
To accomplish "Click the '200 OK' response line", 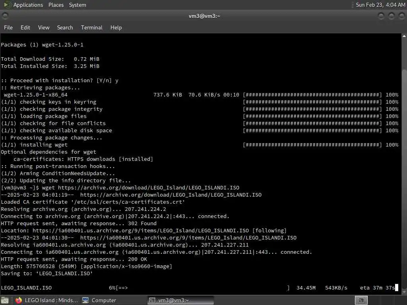I will coord(74,259).
